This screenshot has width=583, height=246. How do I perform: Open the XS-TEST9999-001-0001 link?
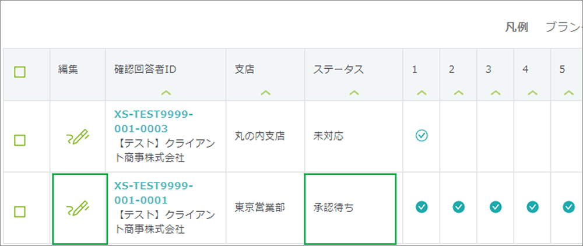pyautogui.click(x=153, y=192)
